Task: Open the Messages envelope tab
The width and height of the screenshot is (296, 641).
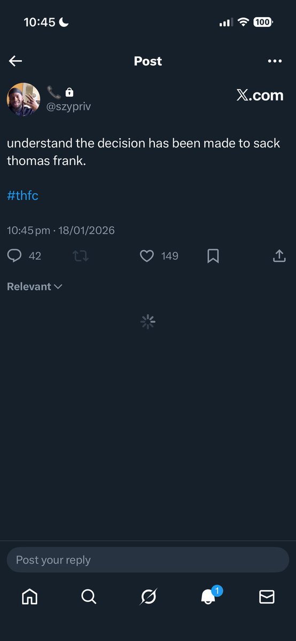Action: click(x=267, y=597)
